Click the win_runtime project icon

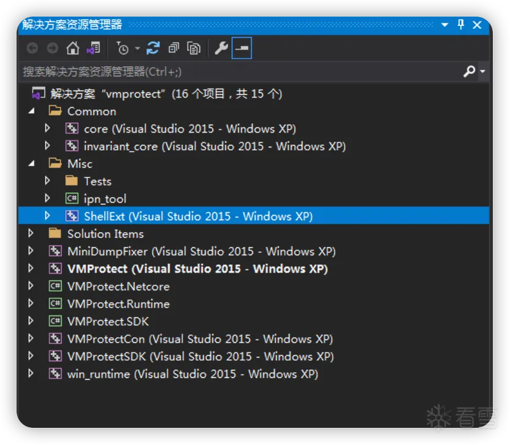tap(55, 374)
